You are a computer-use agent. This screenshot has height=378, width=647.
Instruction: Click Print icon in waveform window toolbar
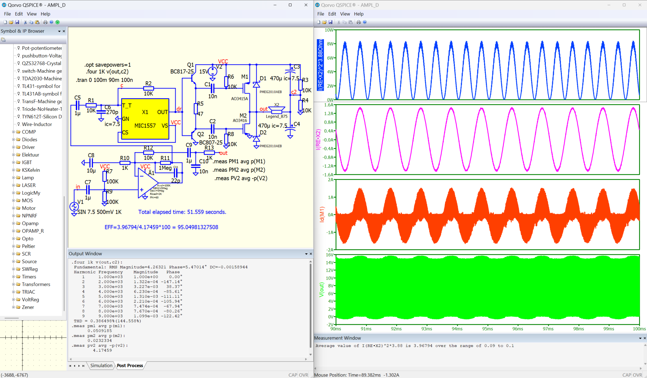tap(359, 22)
